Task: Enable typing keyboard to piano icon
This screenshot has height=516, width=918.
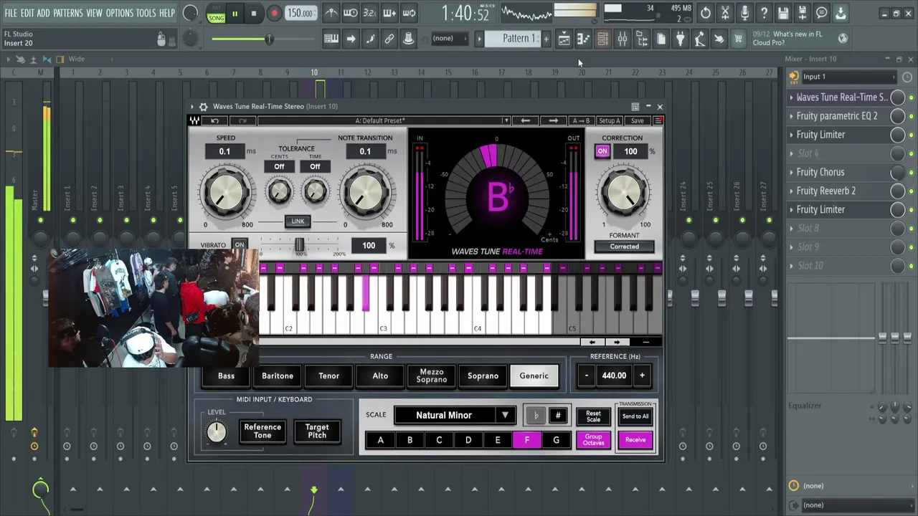Action: click(331, 39)
